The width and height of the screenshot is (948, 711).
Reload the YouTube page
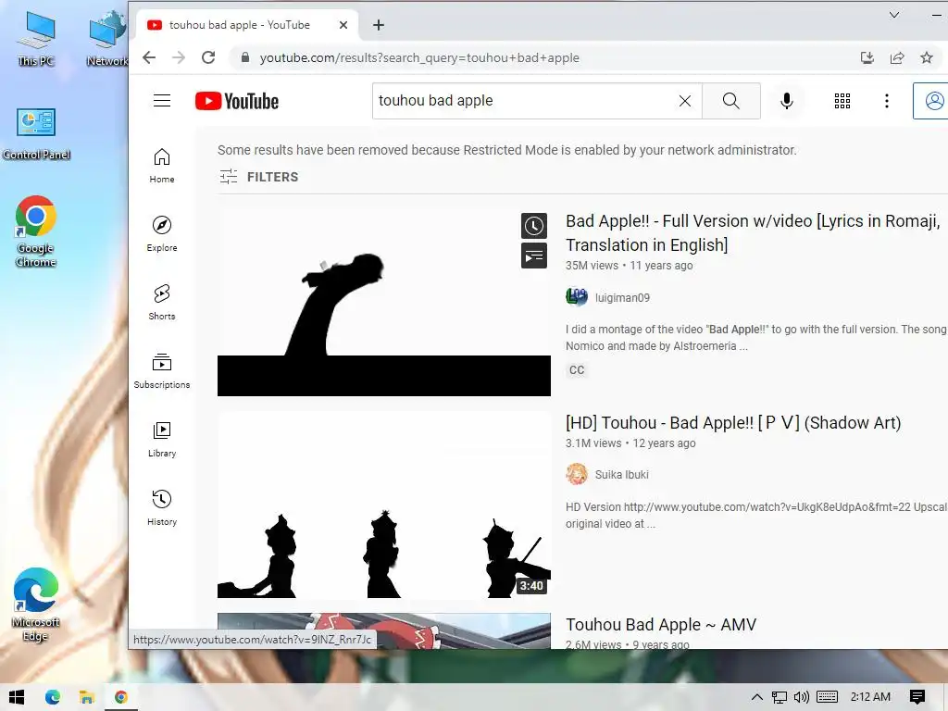click(x=208, y=57)
